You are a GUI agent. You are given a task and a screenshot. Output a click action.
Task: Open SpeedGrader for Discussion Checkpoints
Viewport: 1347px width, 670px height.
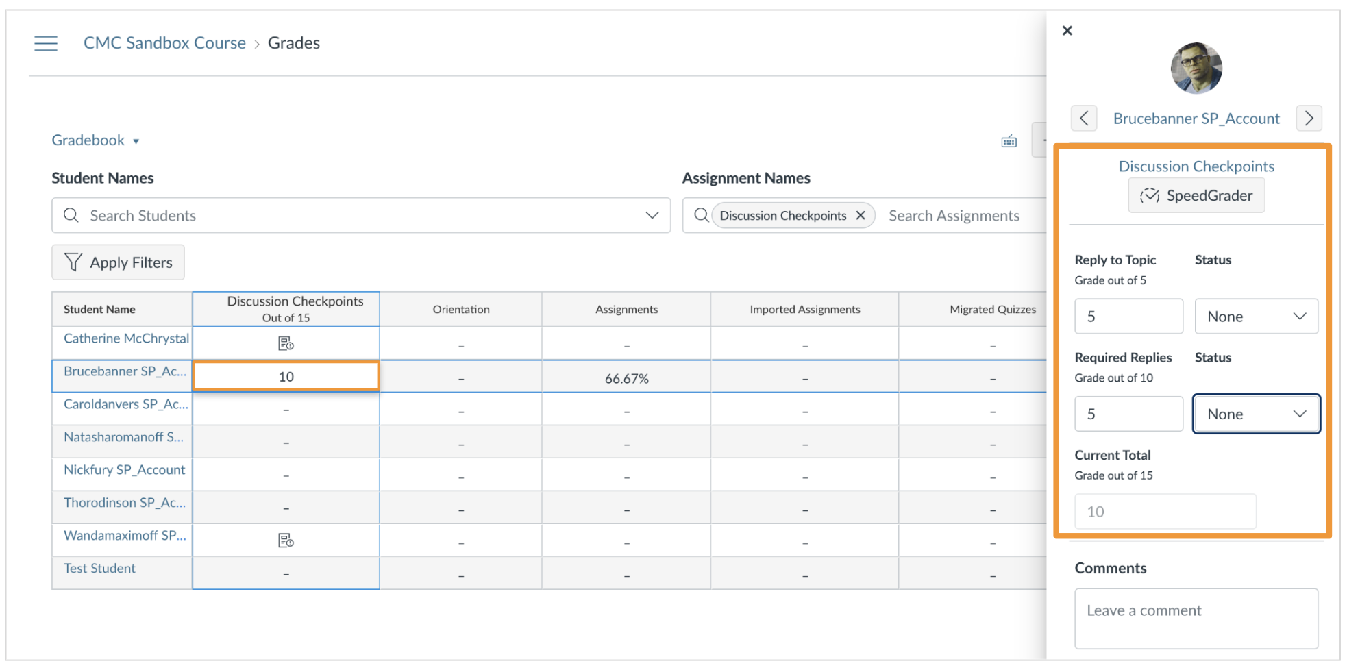(1196, 195)
